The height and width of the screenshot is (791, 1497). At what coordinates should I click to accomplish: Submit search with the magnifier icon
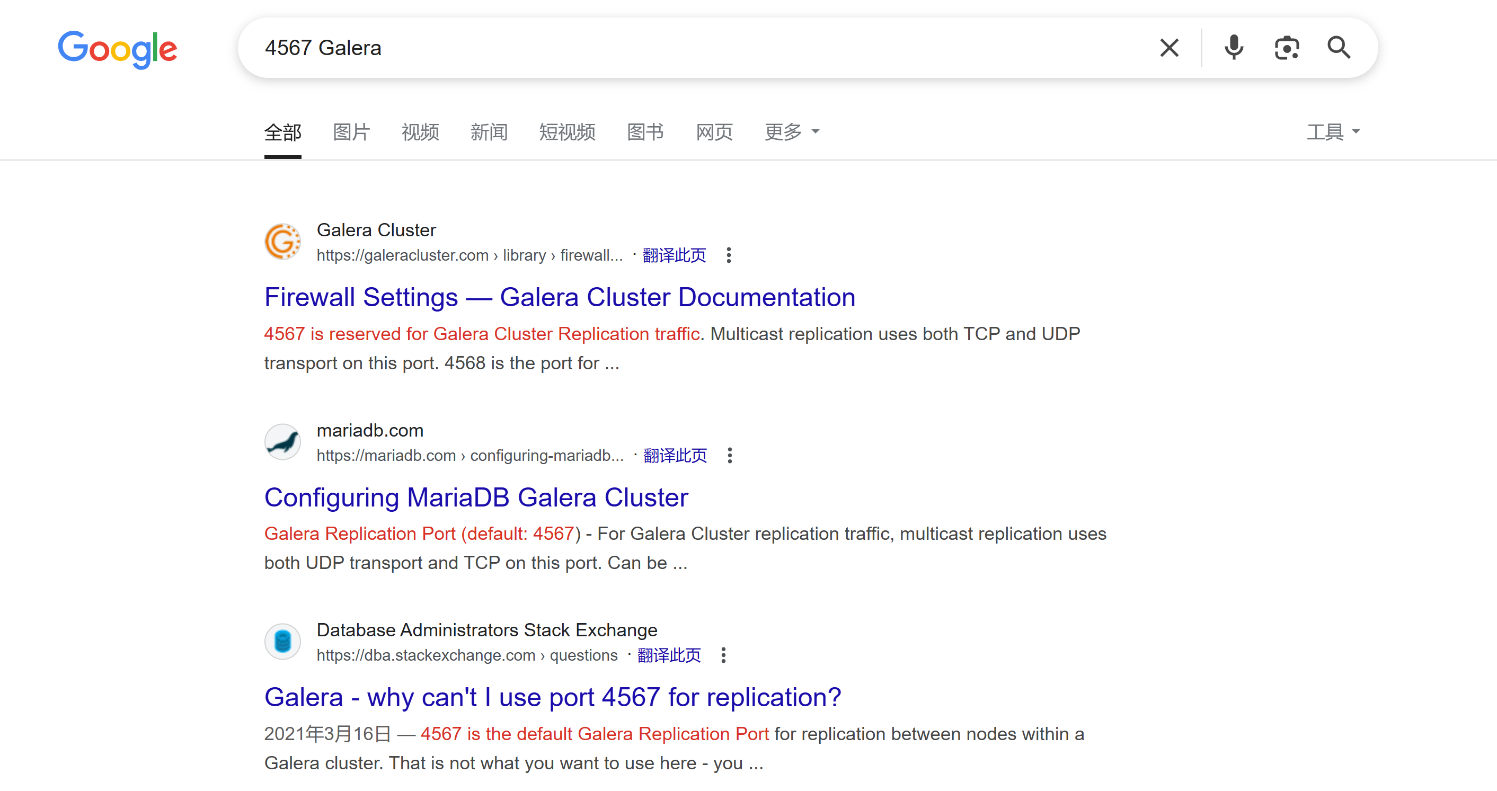[1339, 48]
